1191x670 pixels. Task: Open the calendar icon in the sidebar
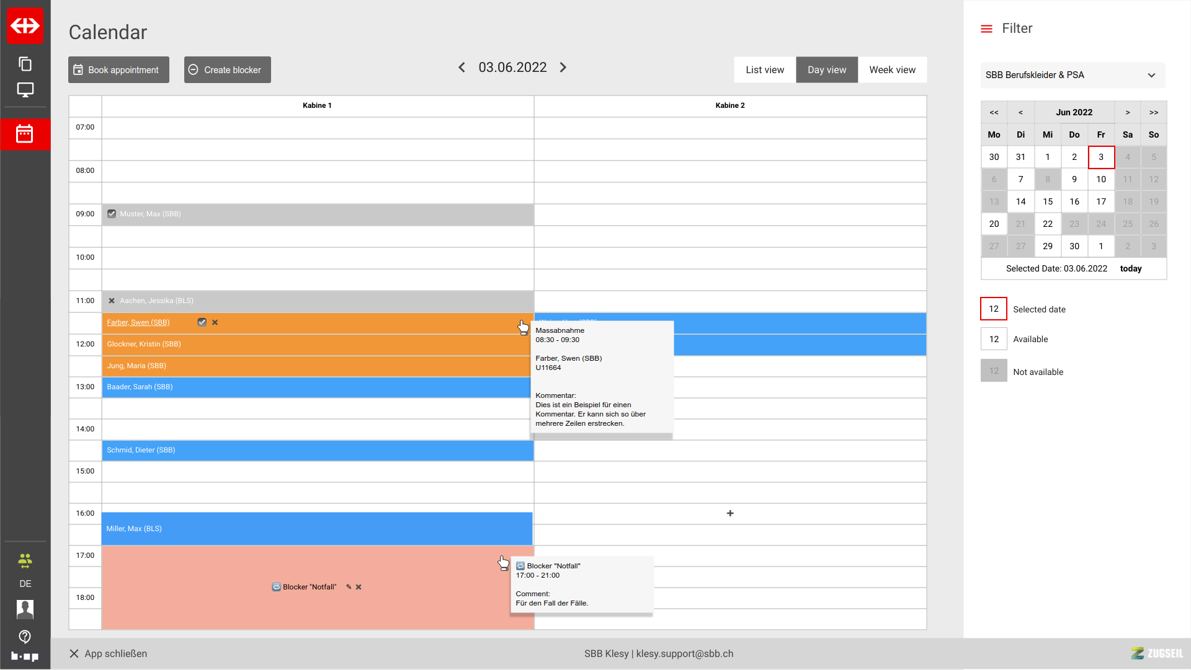pyautogui.click(x=25, y=134)
